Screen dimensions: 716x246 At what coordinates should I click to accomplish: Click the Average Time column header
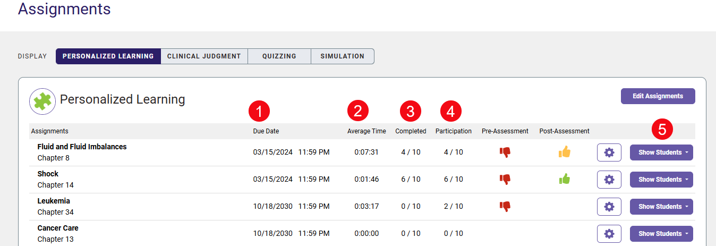[x=366, y=131]
